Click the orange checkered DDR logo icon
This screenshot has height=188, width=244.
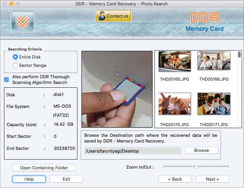point(23,22)
